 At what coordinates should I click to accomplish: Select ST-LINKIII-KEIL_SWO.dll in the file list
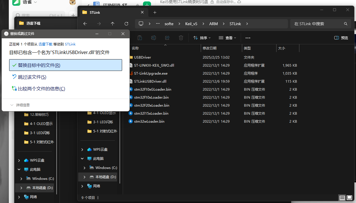(x=154, y=65)
